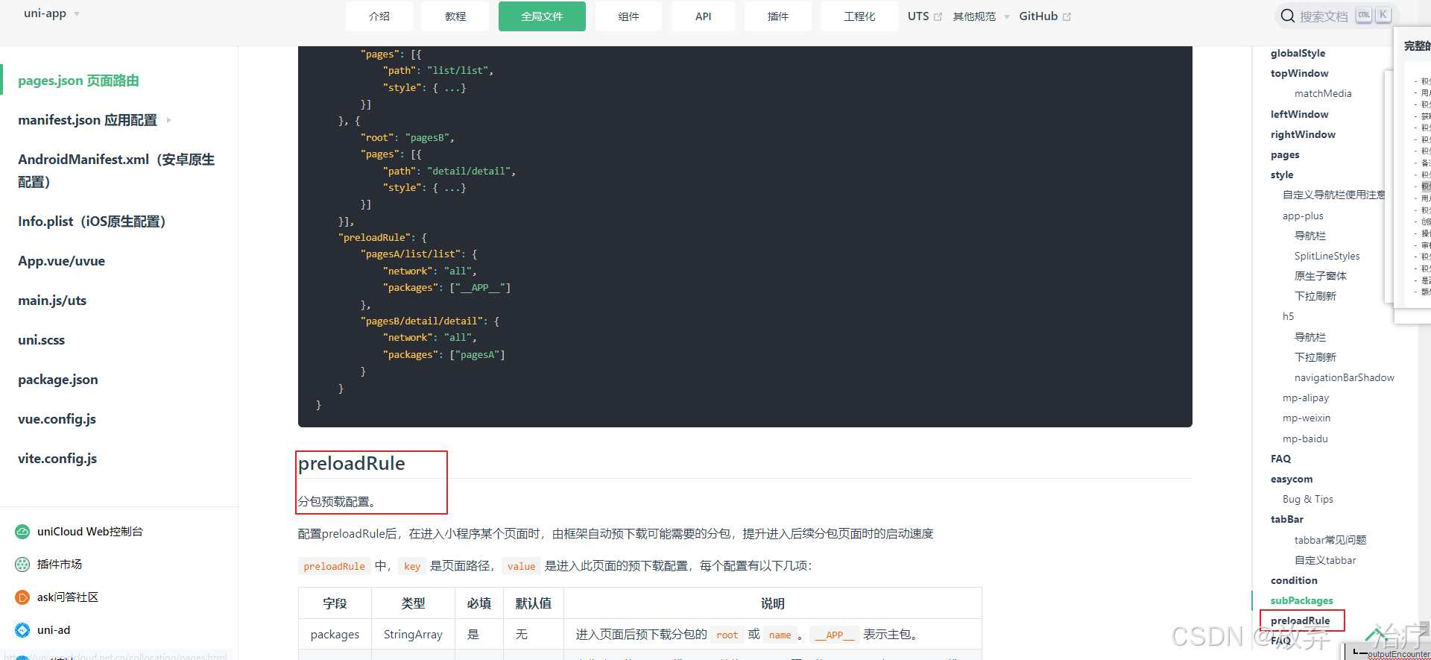
Task: Click the ask问答社区 icon
Action: click(22, 597)
